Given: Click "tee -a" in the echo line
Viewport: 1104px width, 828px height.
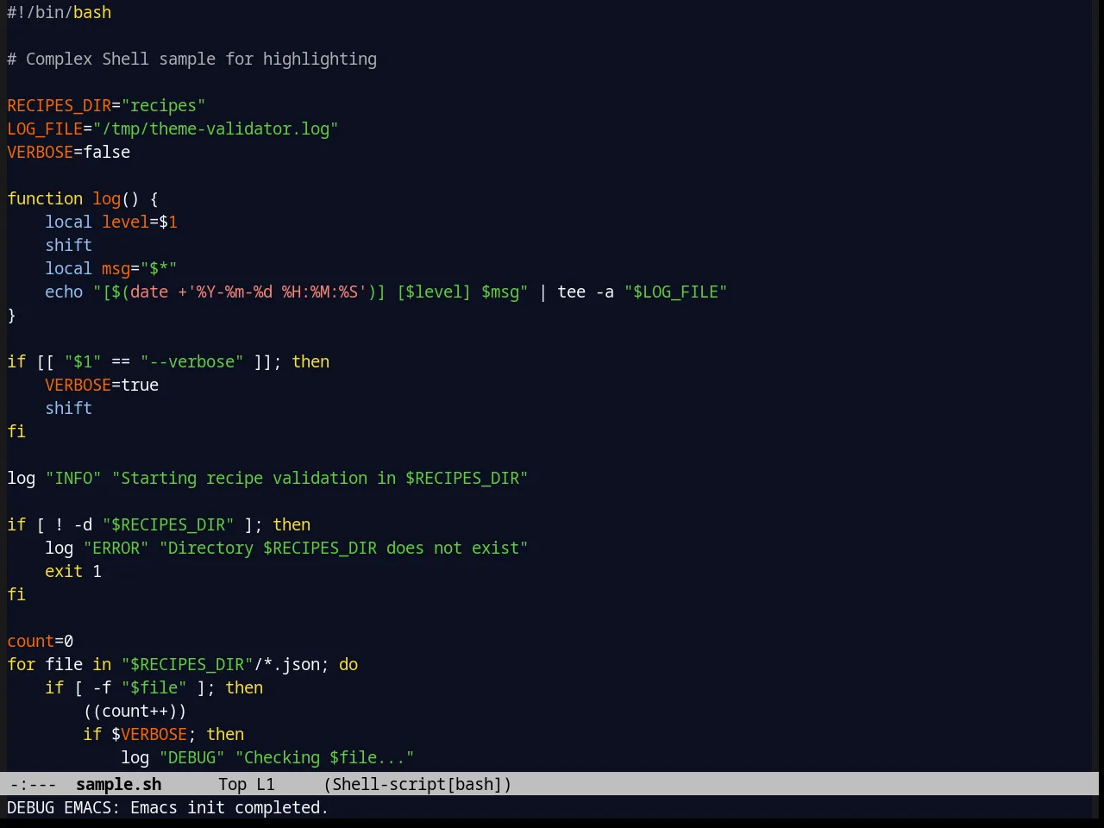Looking at the screenshot, I should [x=586, y=292].
